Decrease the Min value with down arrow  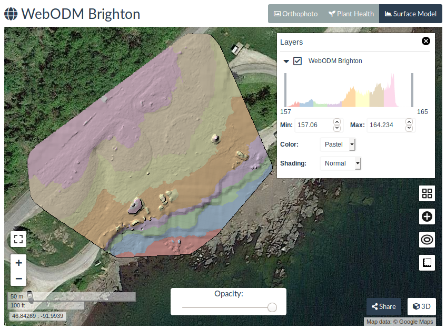[x=337, y=128]
